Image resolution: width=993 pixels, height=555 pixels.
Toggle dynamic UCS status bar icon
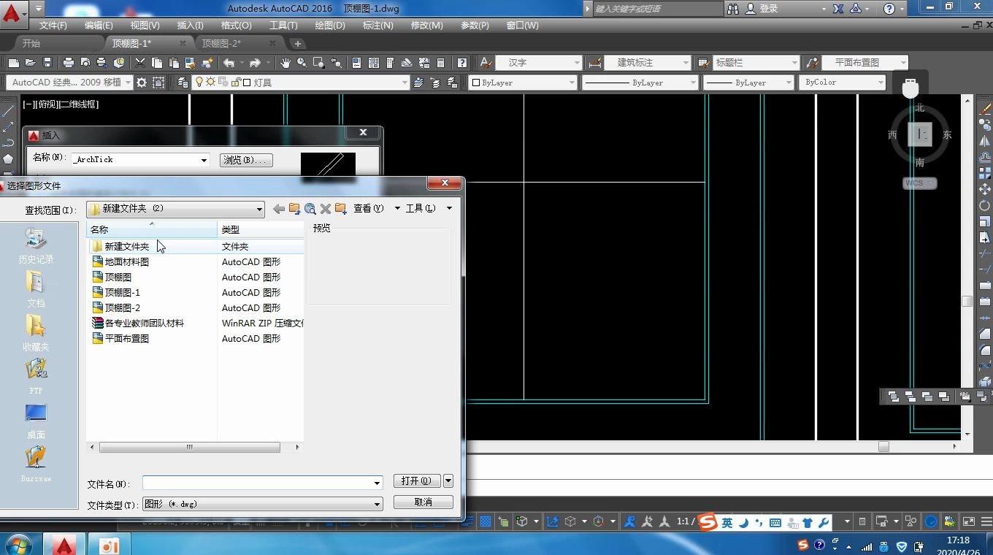(553, 521)
